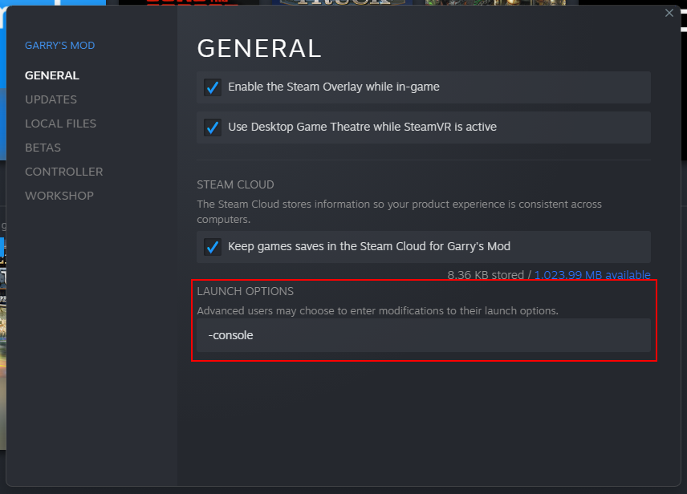Close the Garry's Mod properties dialog
Viewport: 687px width, 494px height.
pos(669,13)
